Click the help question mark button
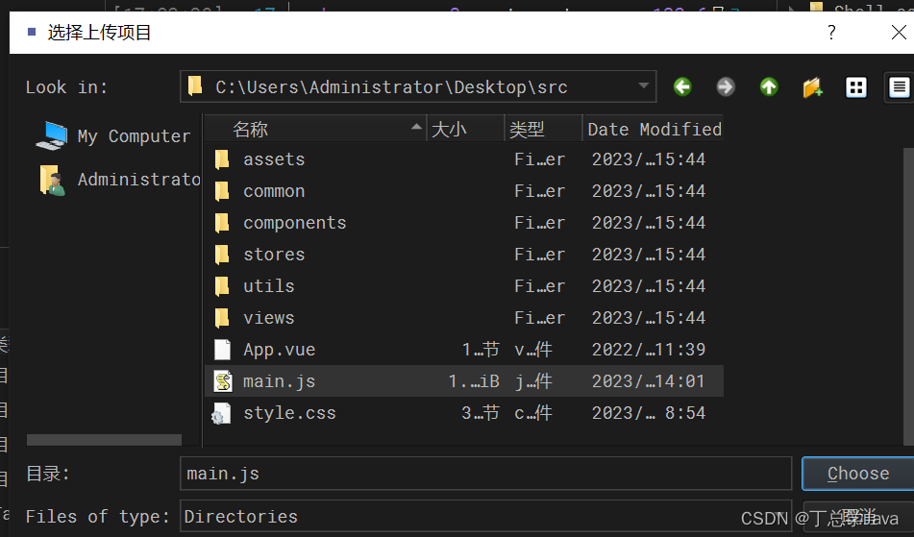The height and width of the screenshot is (537, 914). 831,32
